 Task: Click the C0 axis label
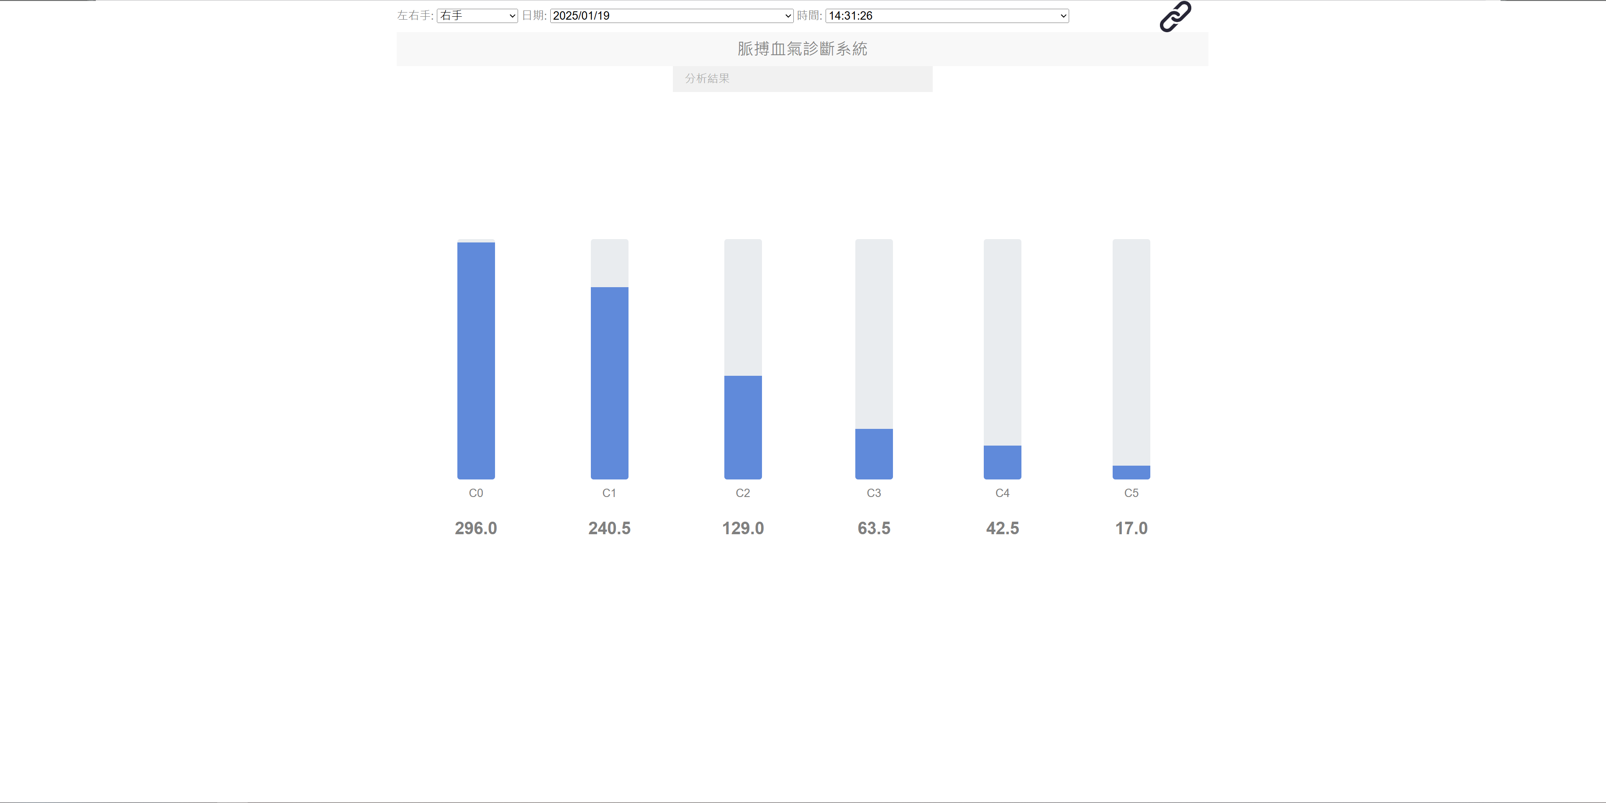tap(476, 493)
